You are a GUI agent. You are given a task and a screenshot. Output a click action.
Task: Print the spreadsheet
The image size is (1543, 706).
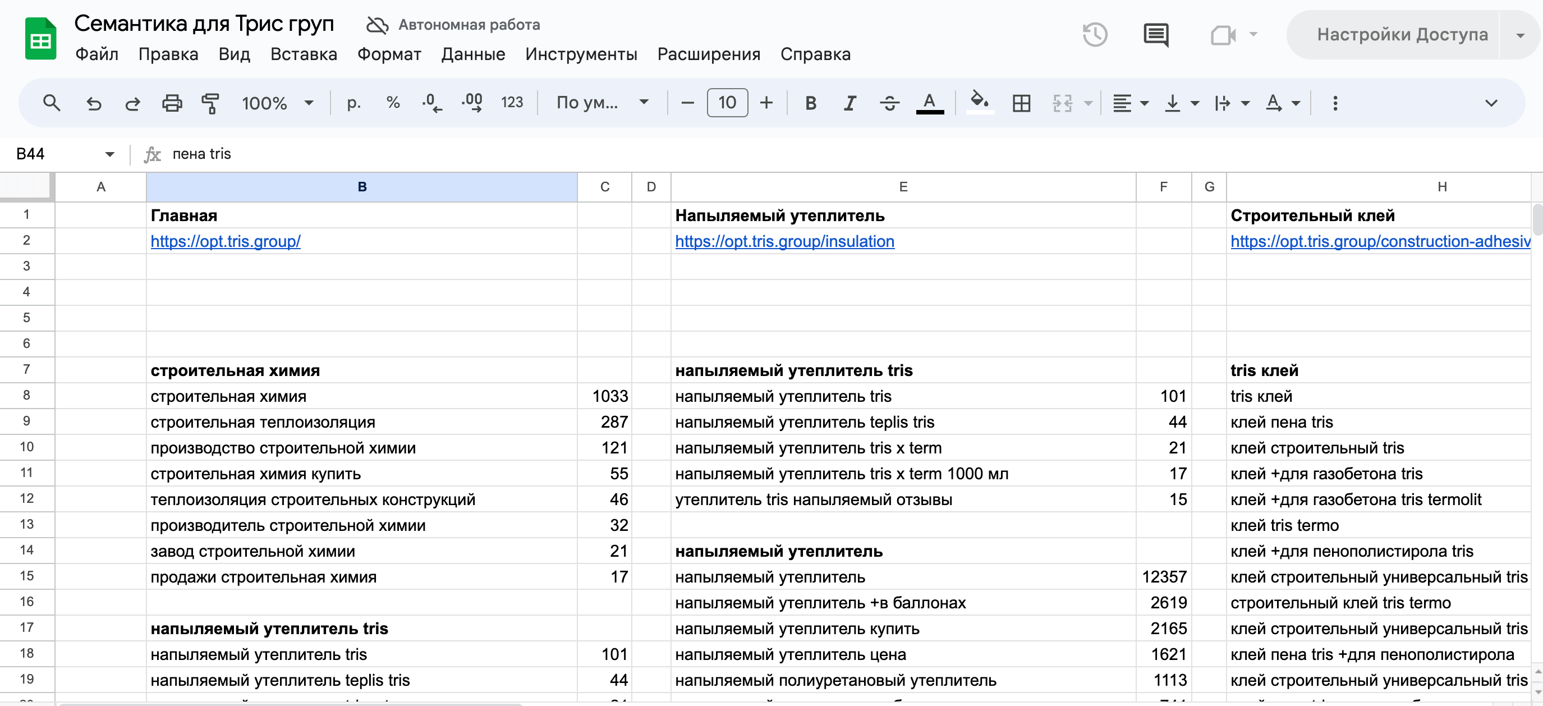point(172,103)
